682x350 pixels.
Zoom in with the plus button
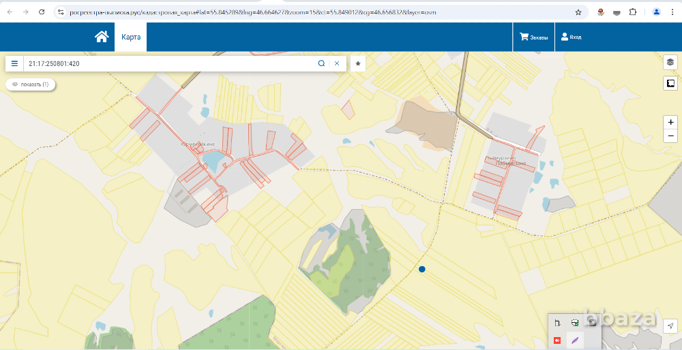[671, 123]
